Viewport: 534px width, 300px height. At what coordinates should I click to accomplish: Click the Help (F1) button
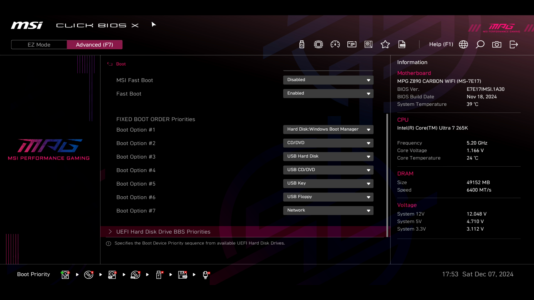click(441, 44)
